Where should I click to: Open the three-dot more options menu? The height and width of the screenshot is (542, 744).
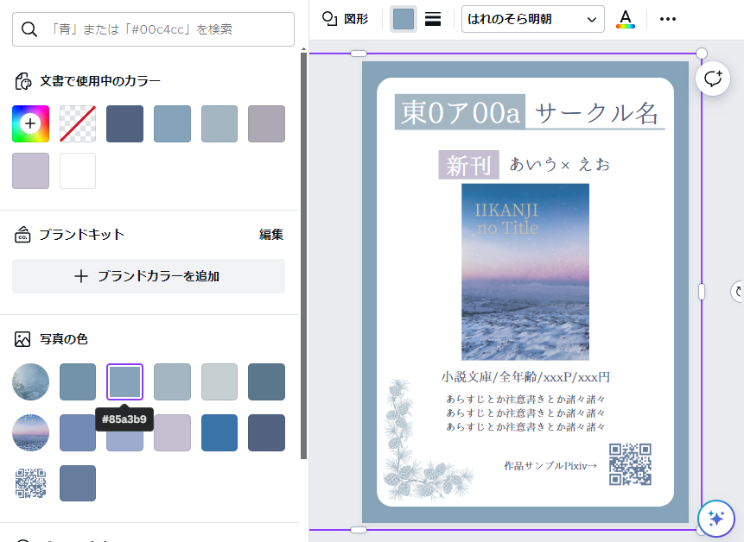click(x=668, y=19)
